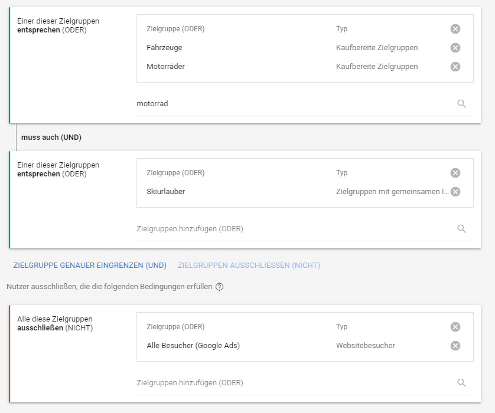Click Websitebesucher type cell

(x=365, y=346)
